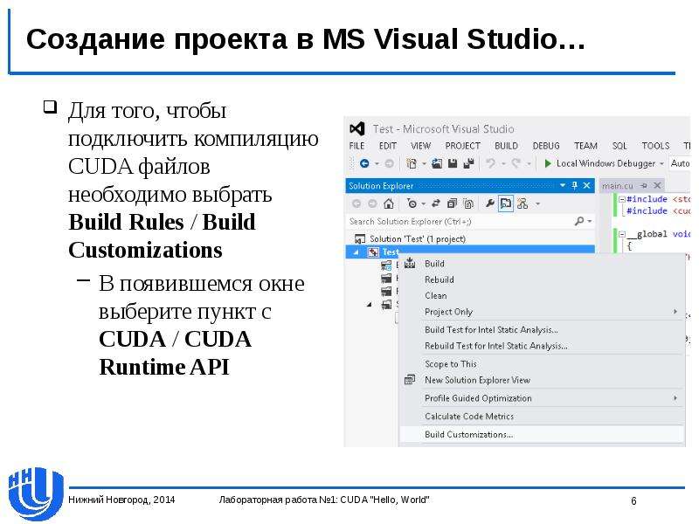The image size is (699, 524).
Task: Click the Open File toolbar icon
Action: click(x=436, y=163)
